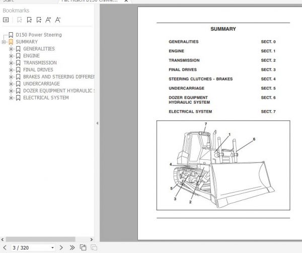Click bookmarks scrollbar left arrow
The width and height of the screenshot is (302, 253).
tap(3, 239)
